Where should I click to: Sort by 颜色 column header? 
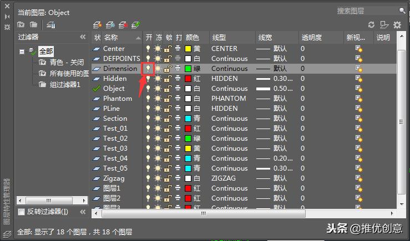[196, 38]
